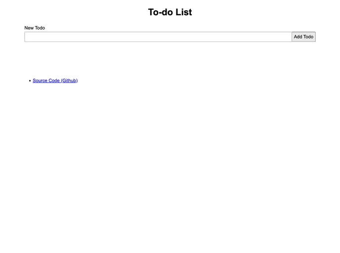The height and width of the screenshot is (253, 340).
Task: Select the bullet before Source Code link
Action: point(30,81)
